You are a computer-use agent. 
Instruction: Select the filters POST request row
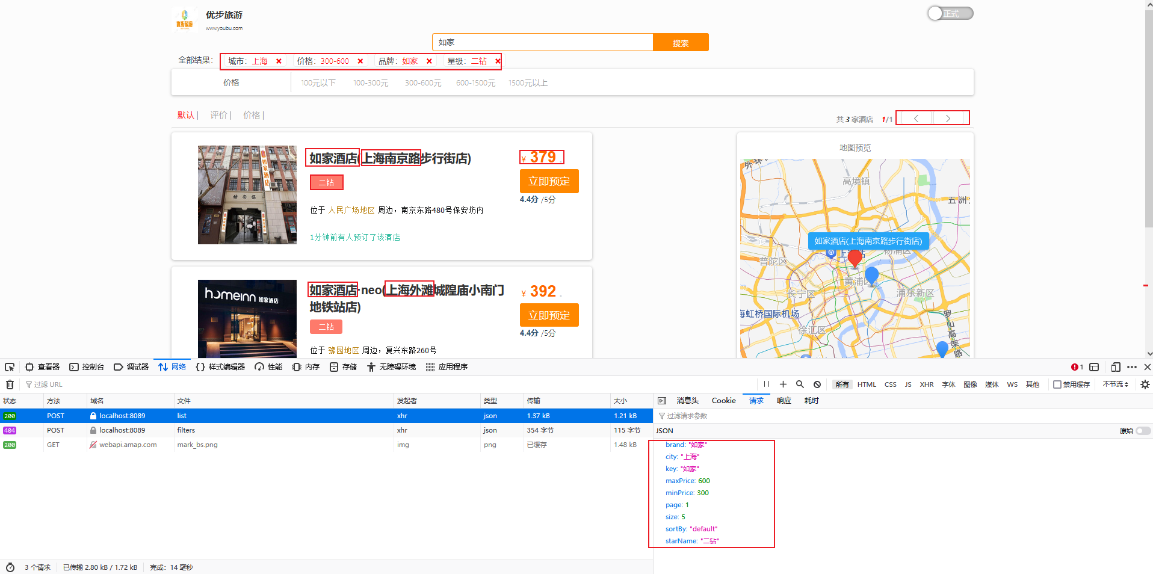pos(326,431)
